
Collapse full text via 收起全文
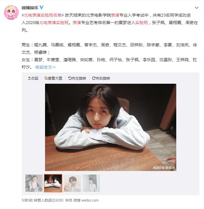(45, 67)
